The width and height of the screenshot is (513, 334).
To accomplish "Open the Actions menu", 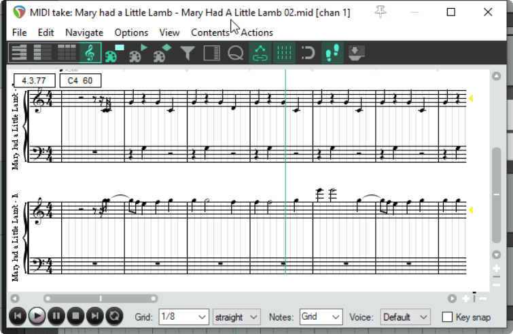I will click(x=257, y=33).
